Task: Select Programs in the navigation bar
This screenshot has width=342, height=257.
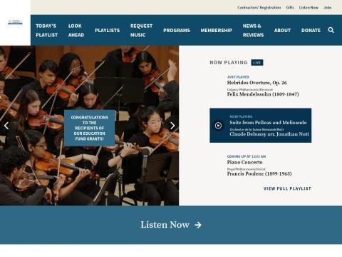Action: point(177,31)
